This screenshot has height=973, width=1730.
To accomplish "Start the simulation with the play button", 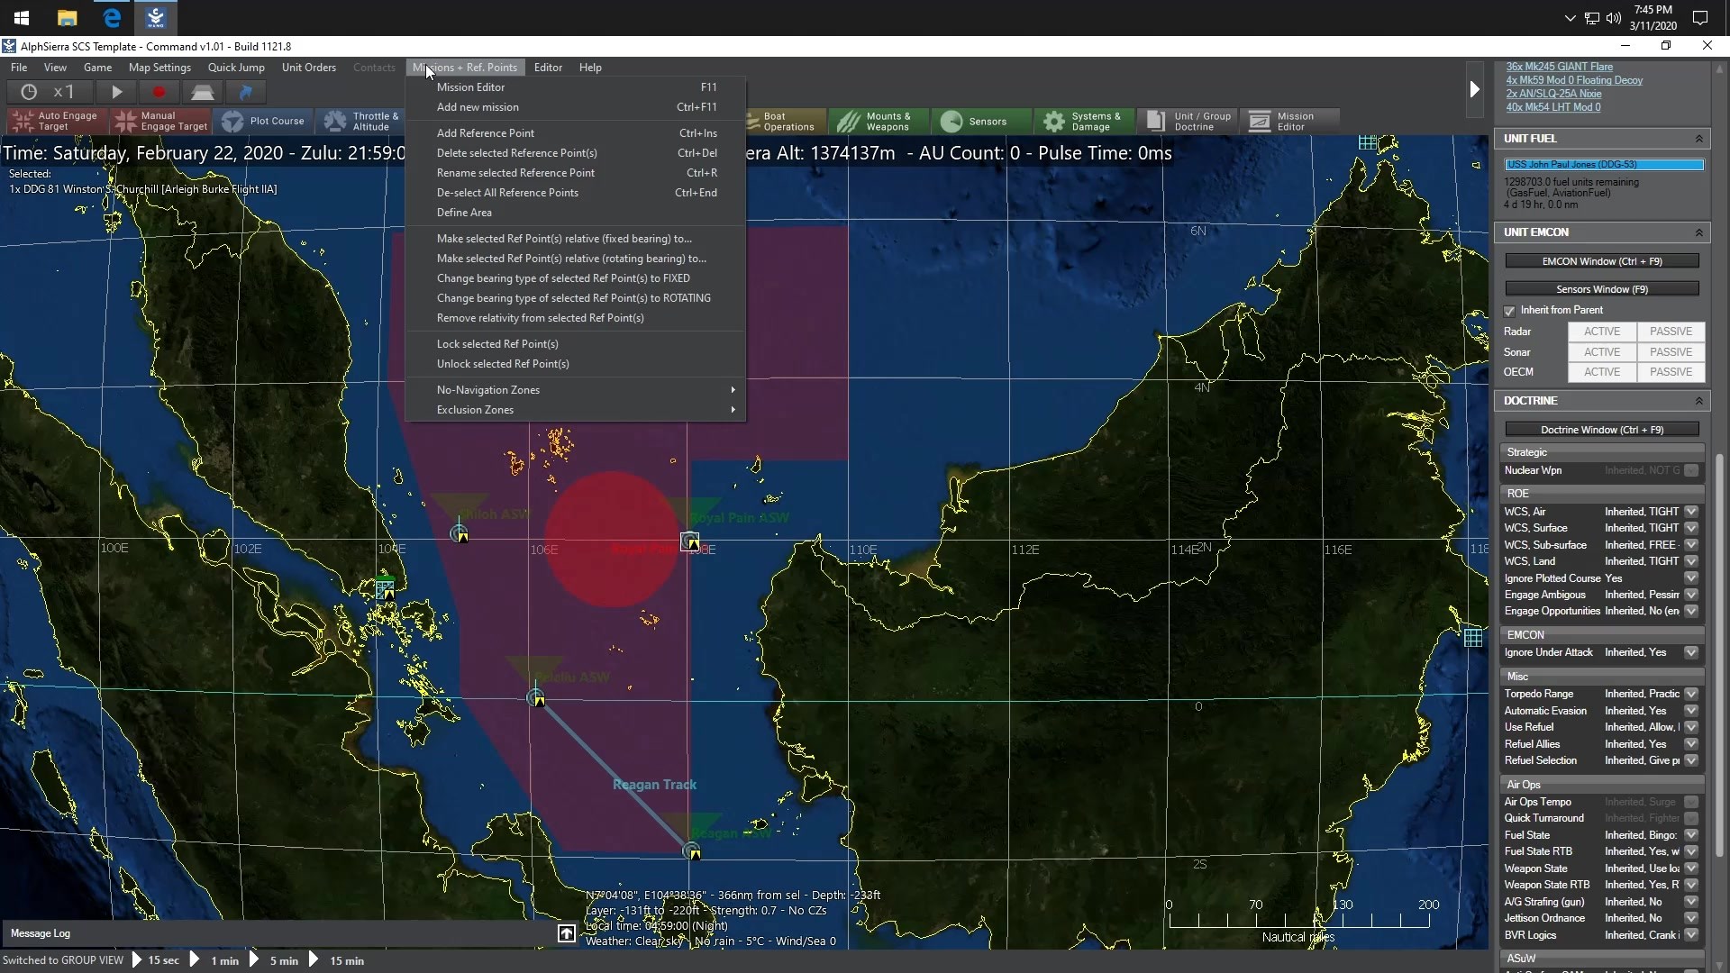I will coord(116,92).
